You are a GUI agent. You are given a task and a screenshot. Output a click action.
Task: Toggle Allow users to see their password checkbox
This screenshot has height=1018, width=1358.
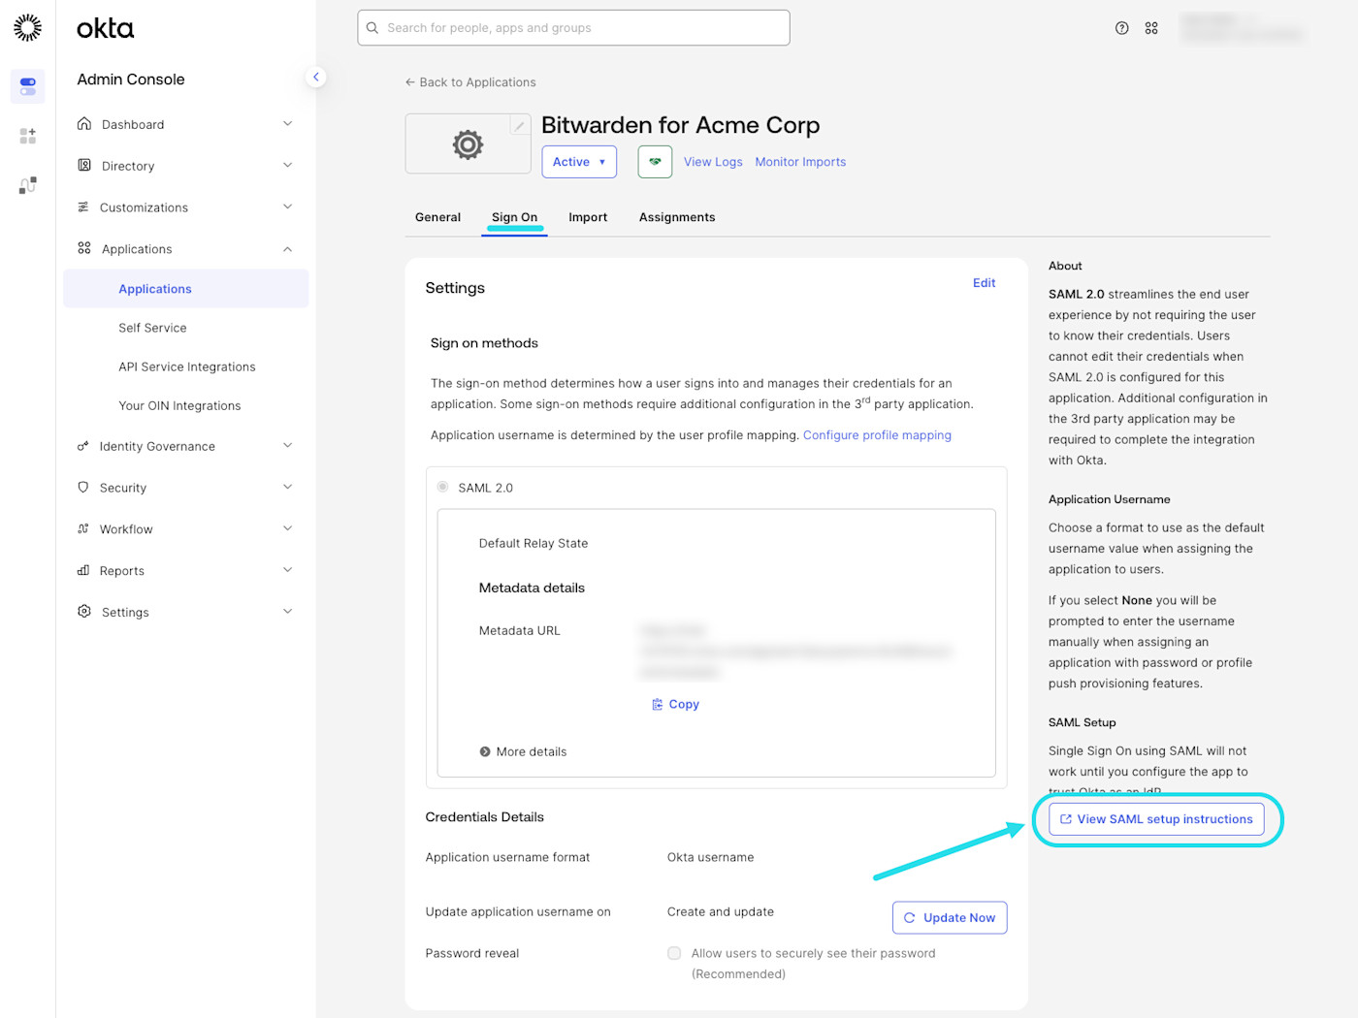click(674, 953)
